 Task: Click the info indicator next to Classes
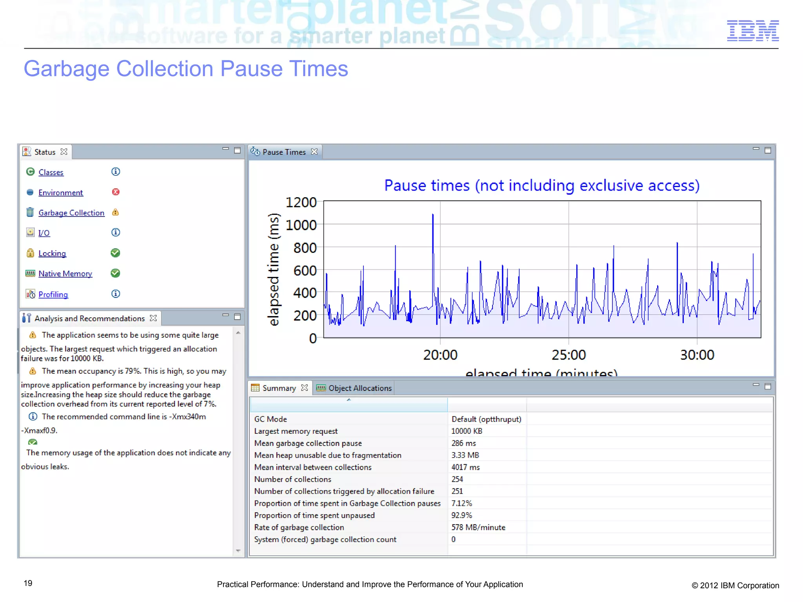click(x=116, y=171)
